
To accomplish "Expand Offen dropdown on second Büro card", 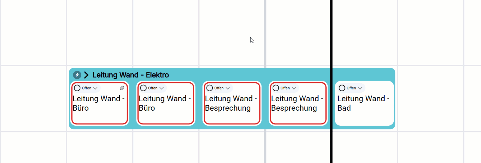I will (156, 88).
